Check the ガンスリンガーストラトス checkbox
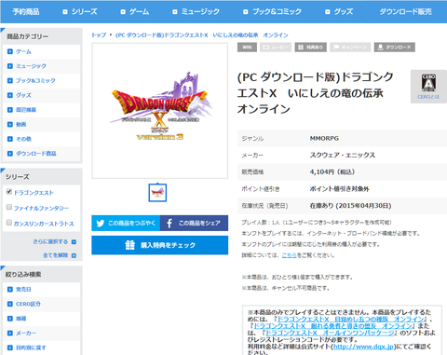Image resolution: width=447 pixels, height=355 pixels. click(9, 223)
